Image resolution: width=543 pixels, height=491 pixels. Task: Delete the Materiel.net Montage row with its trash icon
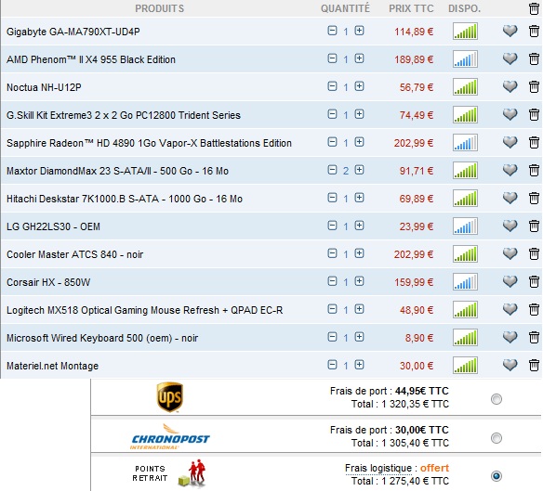(x=534, y=365)
